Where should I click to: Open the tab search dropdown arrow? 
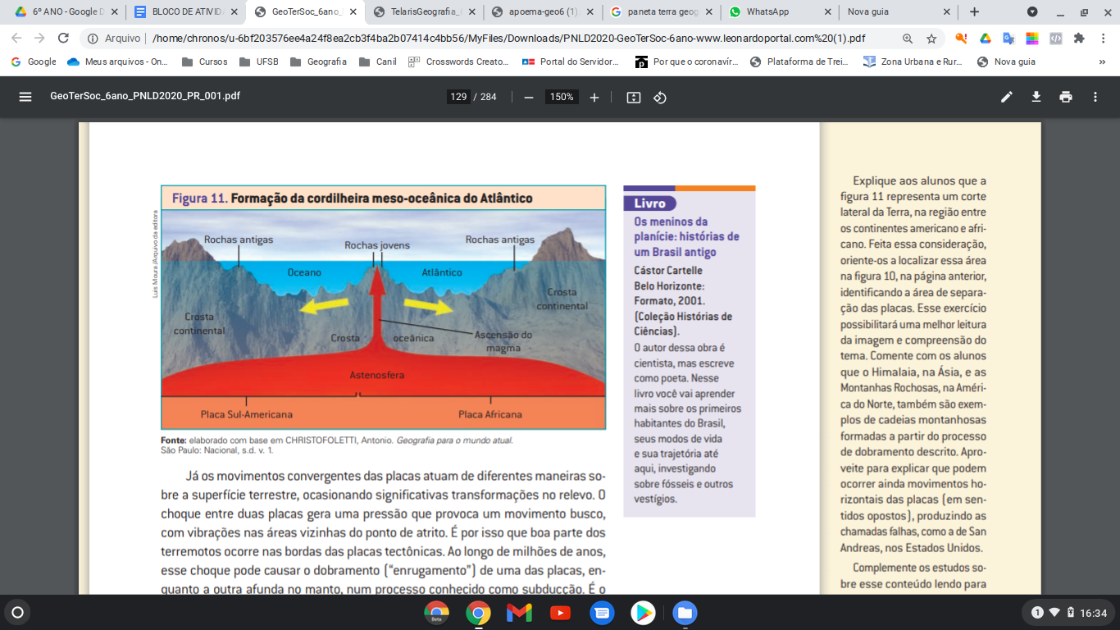pyautogui.click(x=1032, y=12)
